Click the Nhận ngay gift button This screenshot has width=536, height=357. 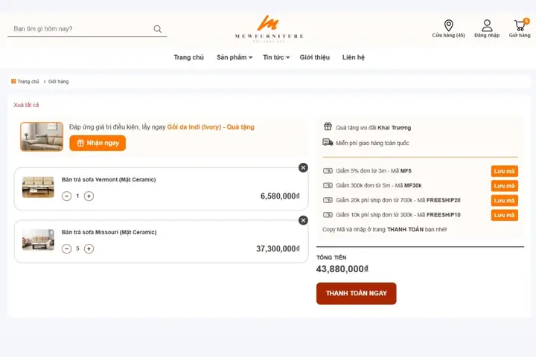click(98, 143)
